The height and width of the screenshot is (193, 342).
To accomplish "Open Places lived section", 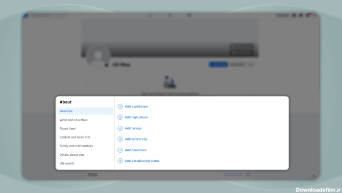I will click(67, 129).
